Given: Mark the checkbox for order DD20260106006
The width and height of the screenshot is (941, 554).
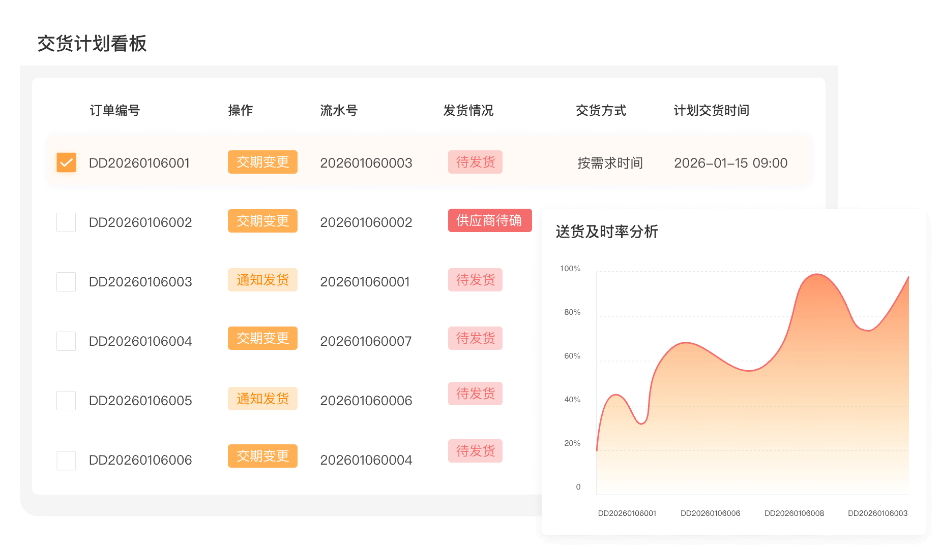Looking at the screenshot, I should [x=66, y=461].
